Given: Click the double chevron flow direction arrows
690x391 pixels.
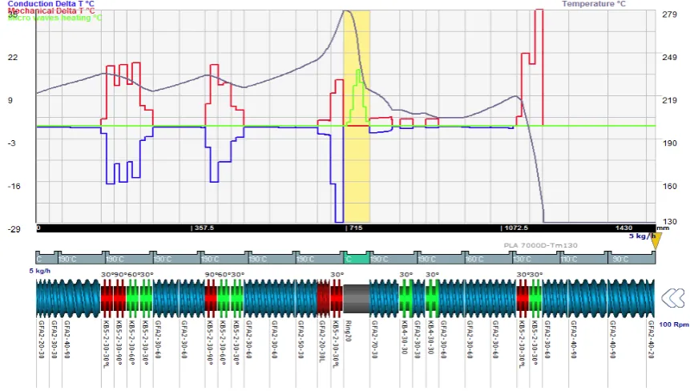Looking at the screenshot, I should pyautogui.click(x=673, y=298).
